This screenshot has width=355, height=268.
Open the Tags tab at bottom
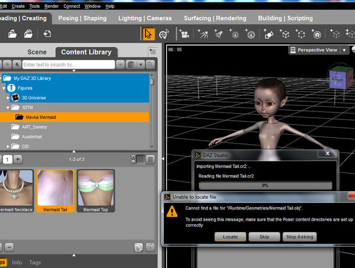pos(35,262)
